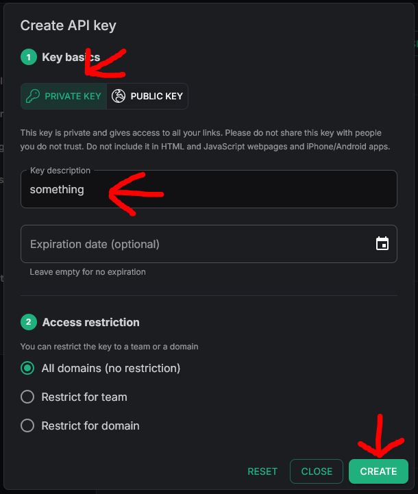Click the globe icon beside PUBLIC KEY
This screenshot has height=494, width=418.
click(x=119, y=97)
